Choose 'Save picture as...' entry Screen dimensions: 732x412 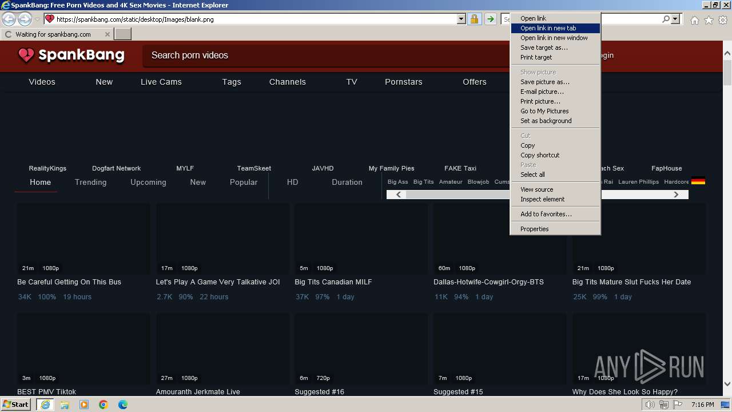555,82
